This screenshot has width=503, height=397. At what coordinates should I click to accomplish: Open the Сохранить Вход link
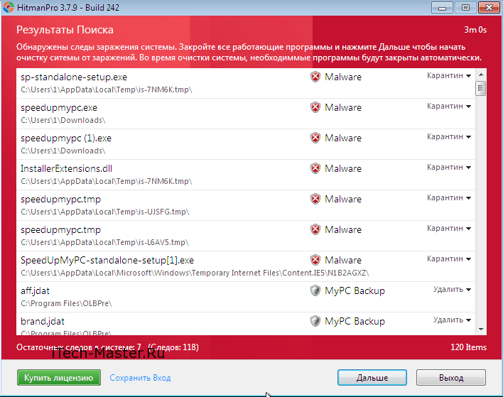point(140,378)
